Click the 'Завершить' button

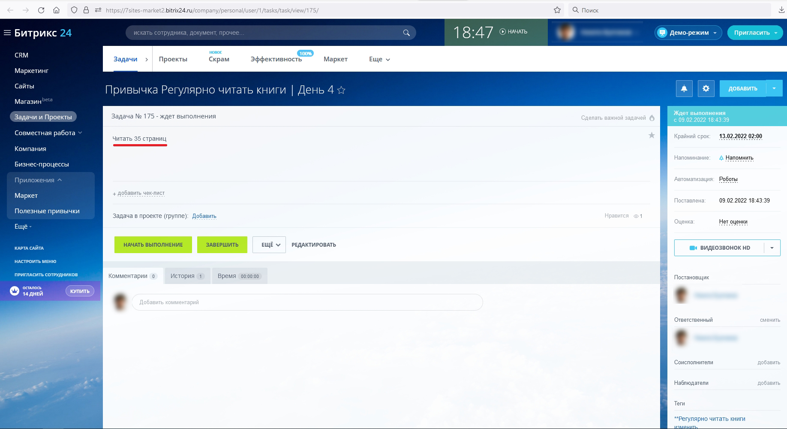[x=222, y=245]
